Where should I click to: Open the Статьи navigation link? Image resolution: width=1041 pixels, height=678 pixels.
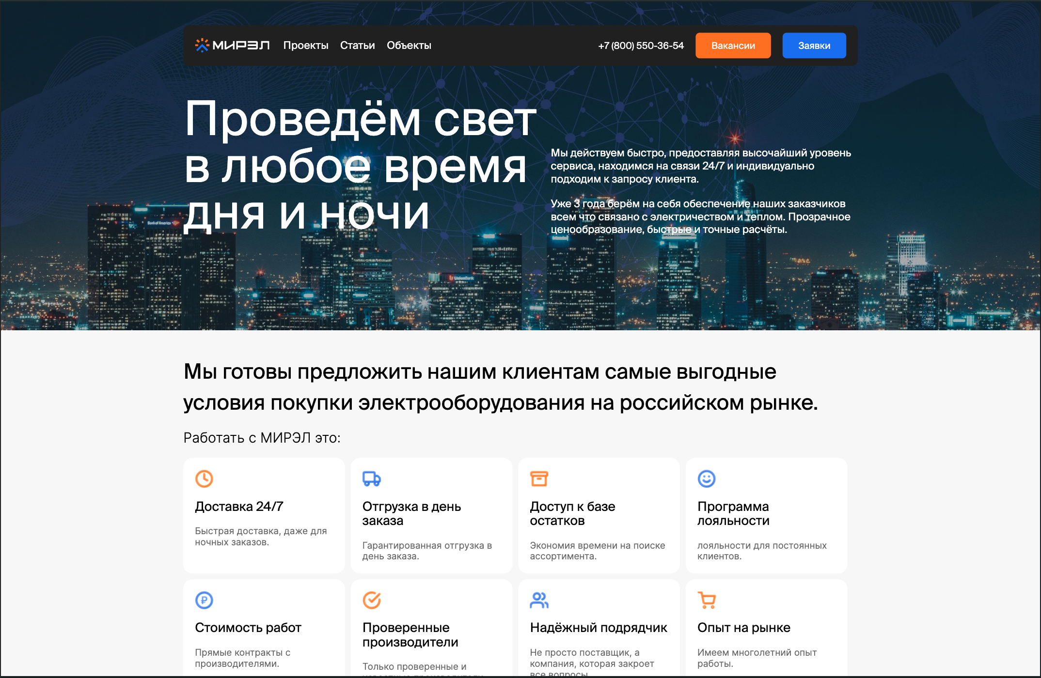[358, 46]
